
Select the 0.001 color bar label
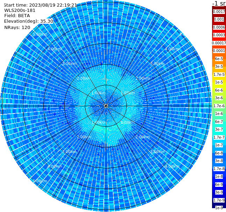(219, 19)
